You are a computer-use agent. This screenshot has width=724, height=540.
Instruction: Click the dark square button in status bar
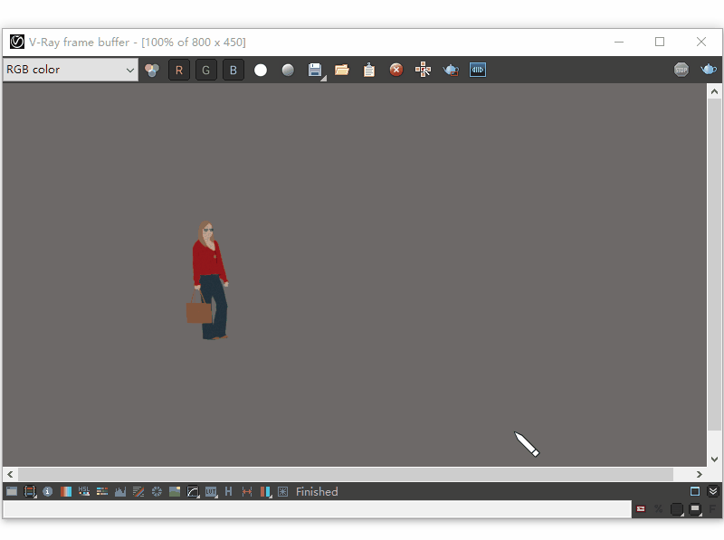677,509
